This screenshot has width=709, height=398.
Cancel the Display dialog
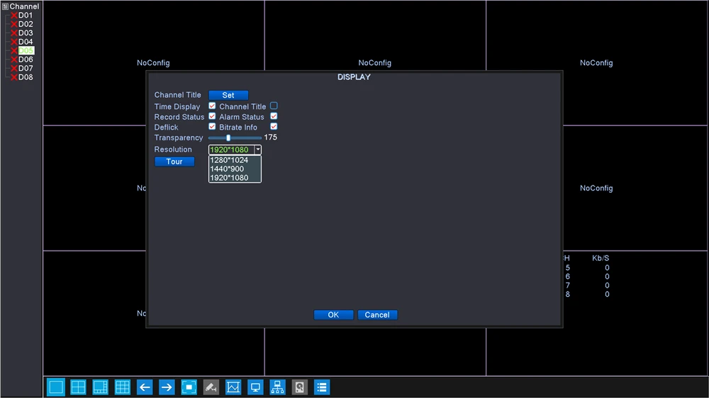377,315
